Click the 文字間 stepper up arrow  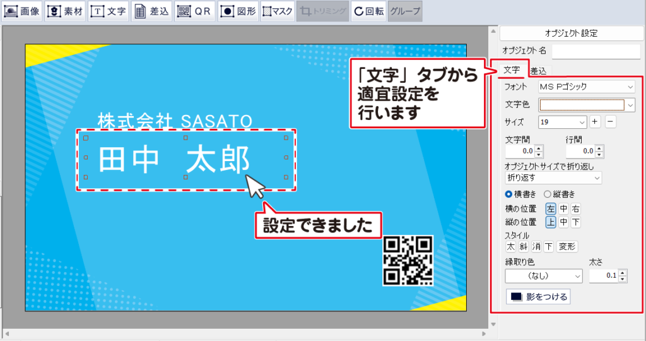539,148
